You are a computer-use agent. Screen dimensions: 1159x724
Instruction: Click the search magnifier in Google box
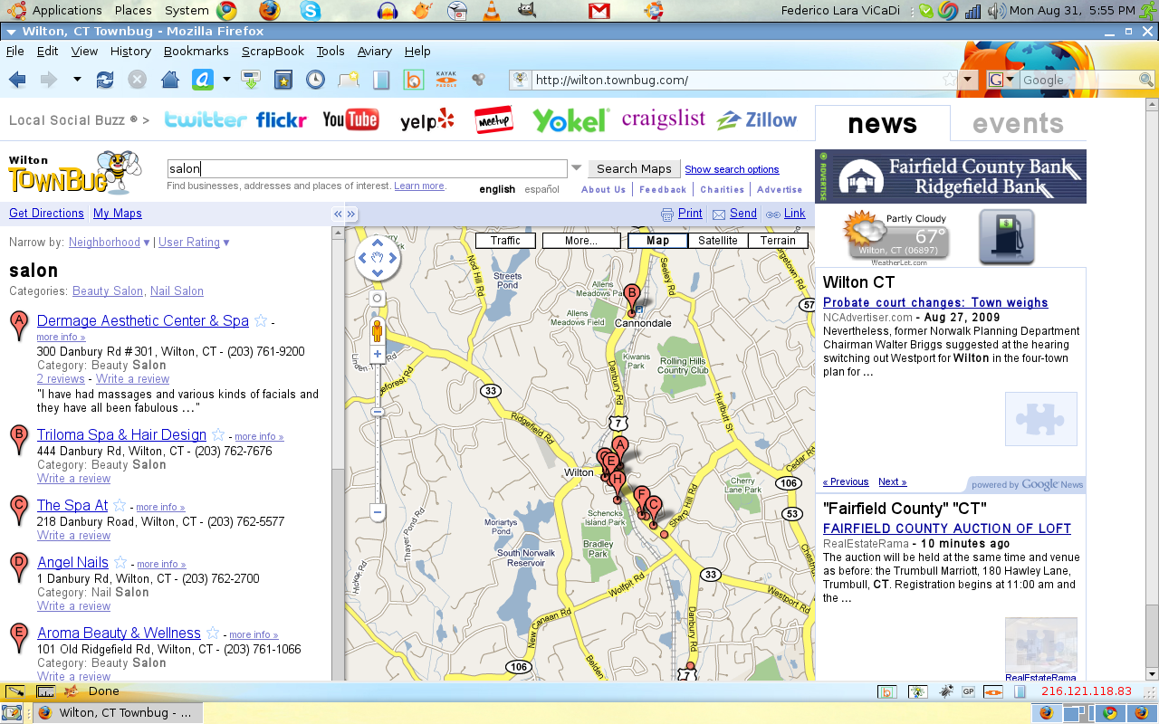(x=1146, y=80)
